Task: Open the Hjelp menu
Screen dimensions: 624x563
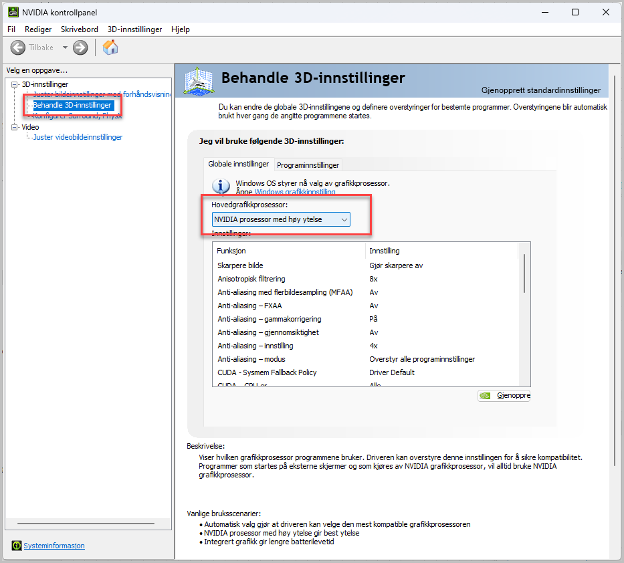Action: [181, 29]
